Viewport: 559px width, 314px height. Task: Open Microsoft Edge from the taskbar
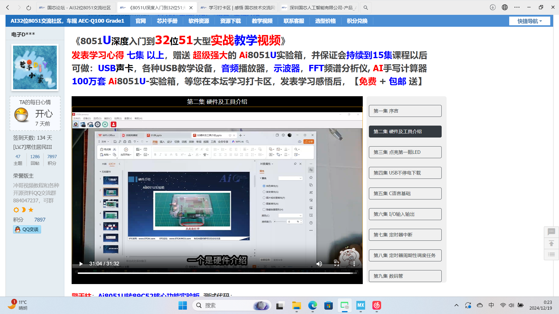[x=312, y=305]
